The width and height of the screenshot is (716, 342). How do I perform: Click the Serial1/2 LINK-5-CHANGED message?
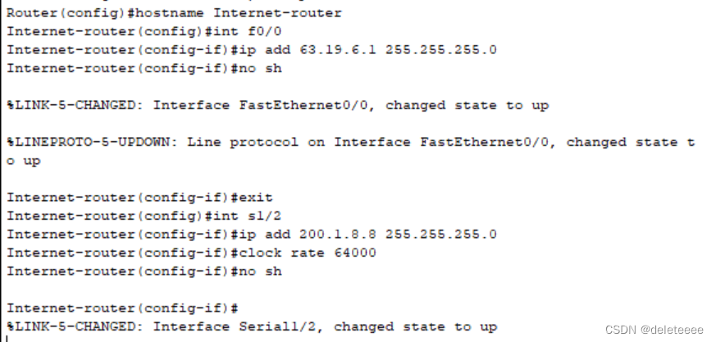[x=252, y=326]
